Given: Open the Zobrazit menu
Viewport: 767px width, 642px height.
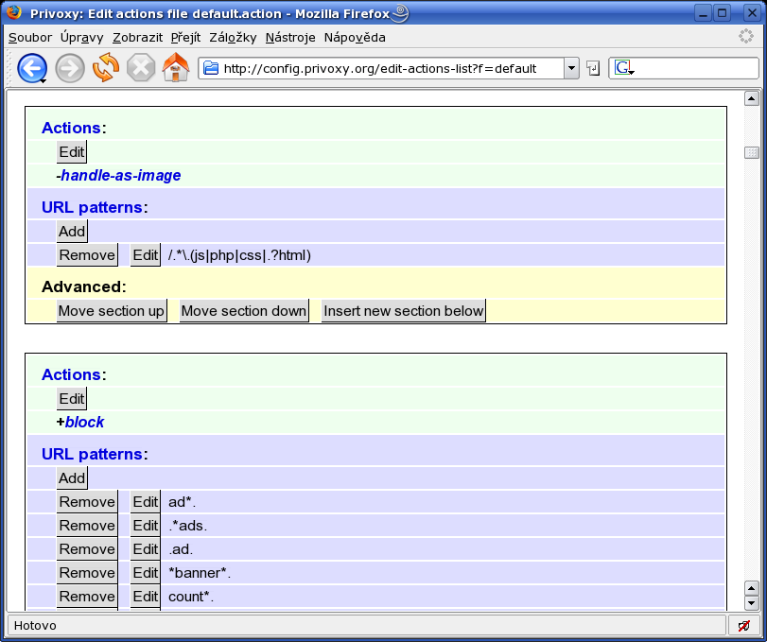Looking at the screenshot, I should point(137,38).
